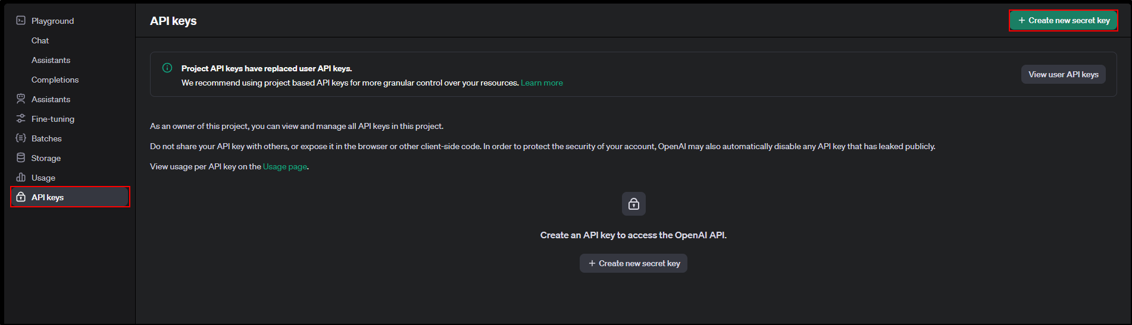Click the Batches list icon
This screenshot has height=325, width=1132.
(x=21, y=138)
